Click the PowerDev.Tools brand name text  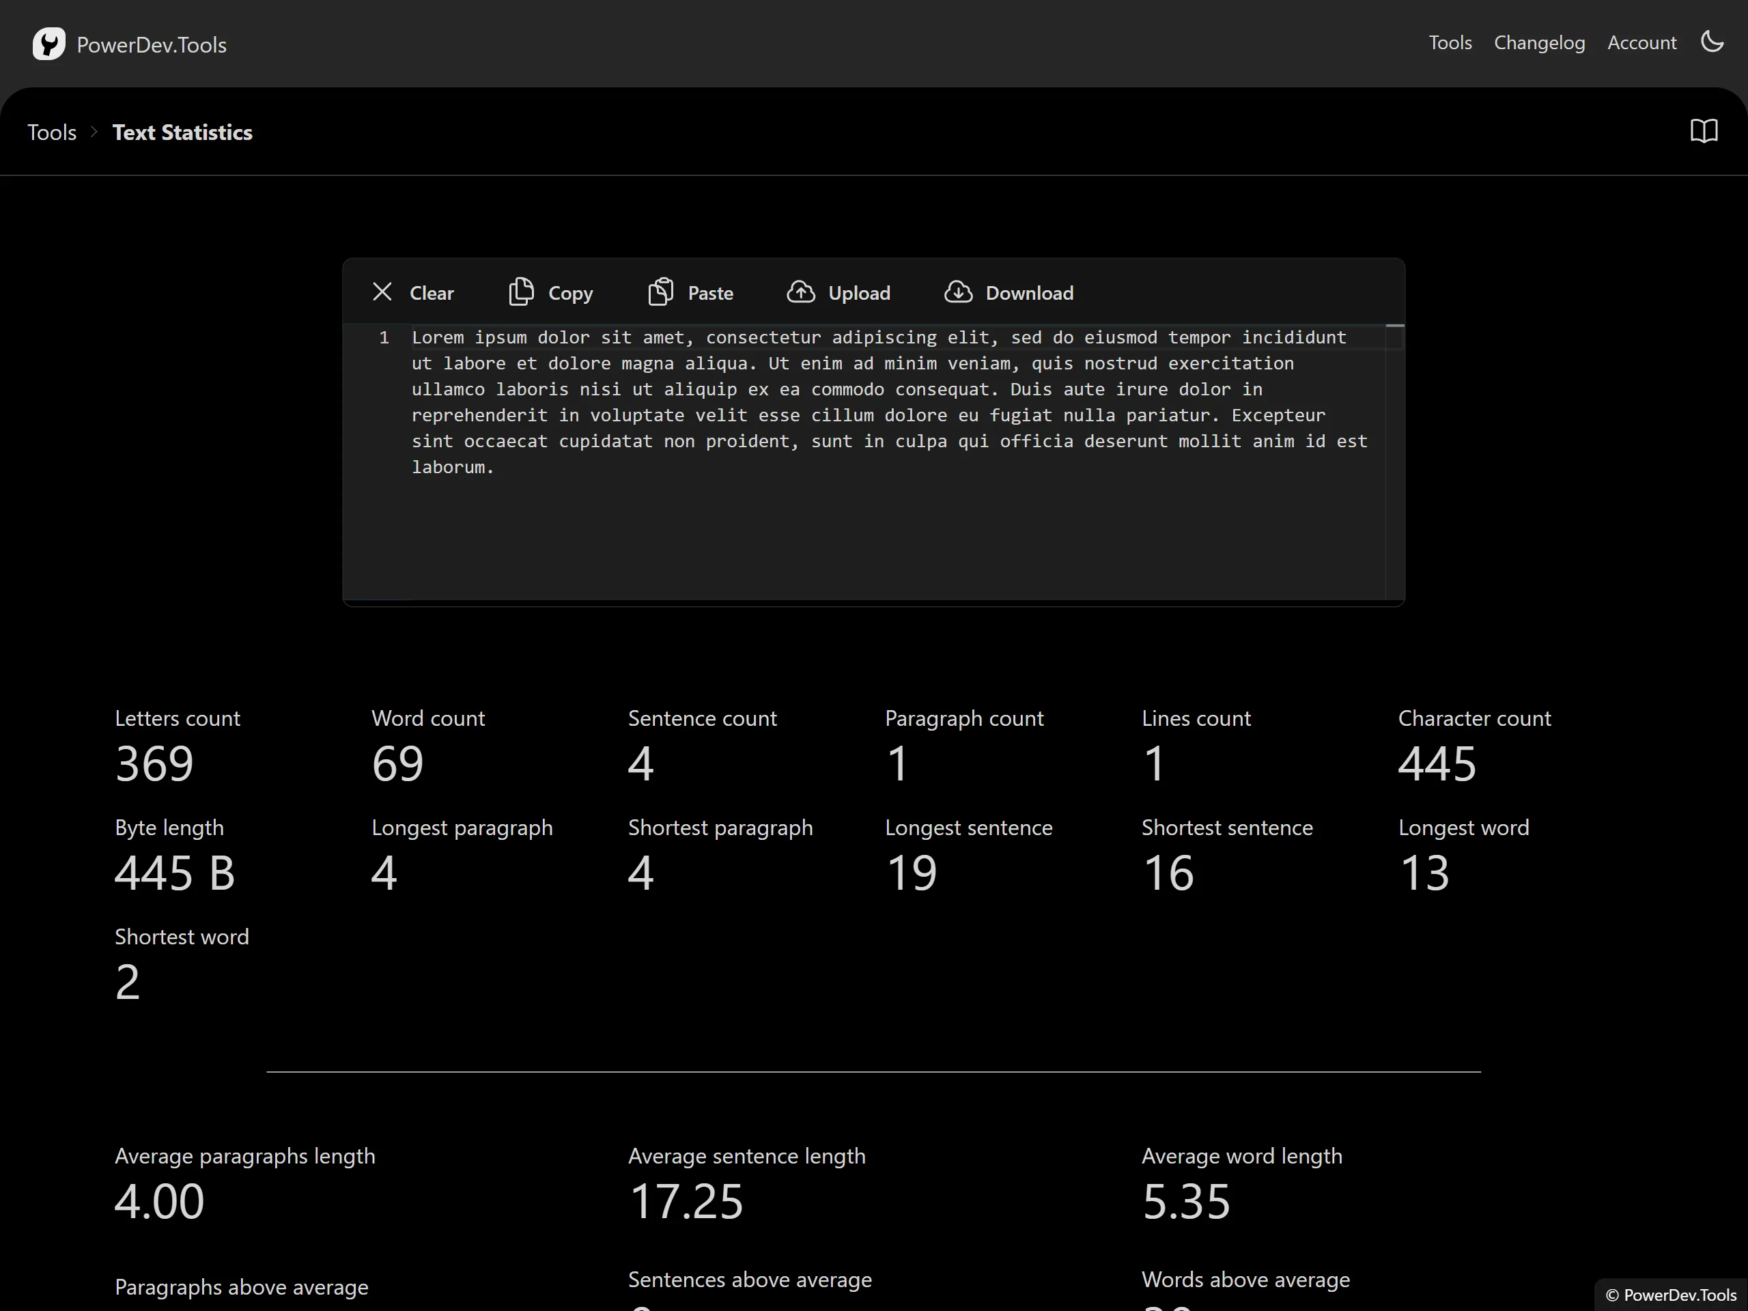(x=152, y=45)
